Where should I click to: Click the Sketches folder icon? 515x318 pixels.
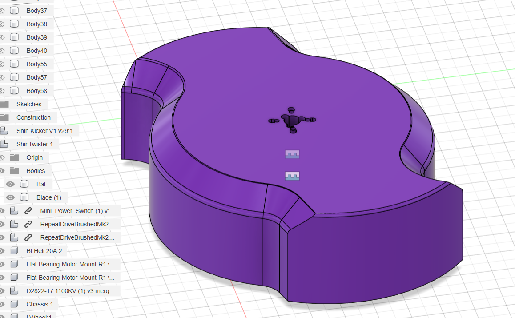(4, 104)
